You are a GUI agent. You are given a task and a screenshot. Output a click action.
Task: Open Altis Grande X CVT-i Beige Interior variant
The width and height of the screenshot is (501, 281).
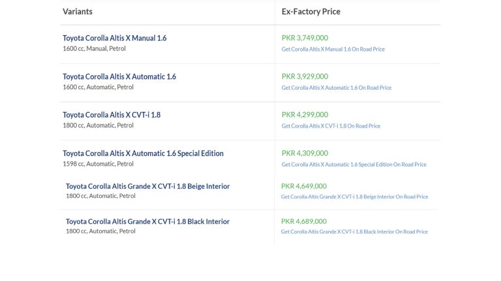[147, 186]
